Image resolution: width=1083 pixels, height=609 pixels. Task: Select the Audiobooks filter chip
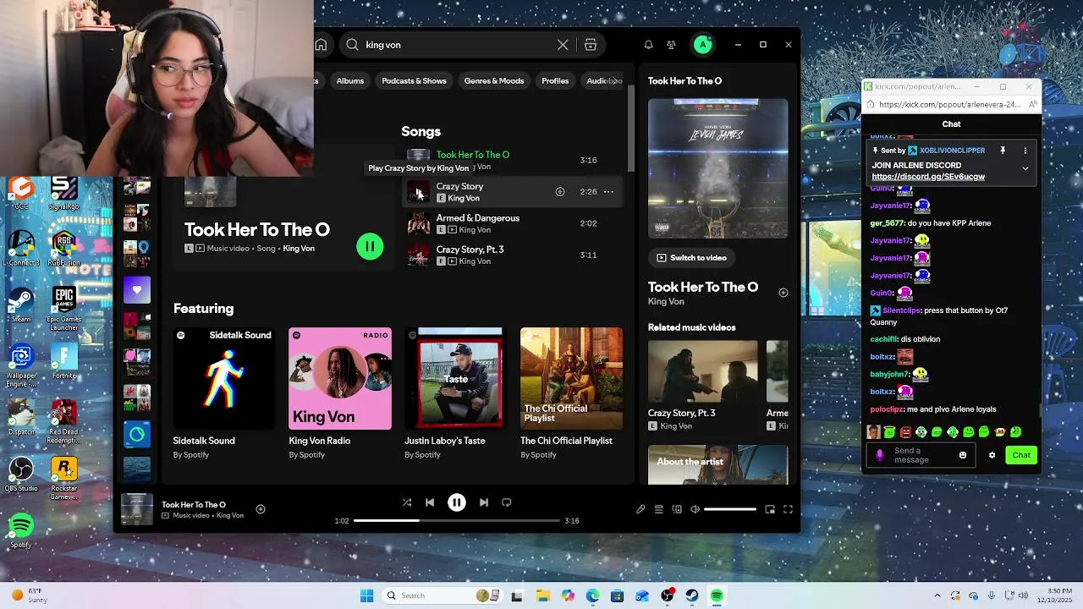[x=602, y=81]
